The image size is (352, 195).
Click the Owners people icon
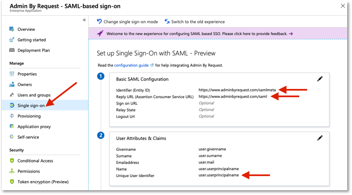12,85
